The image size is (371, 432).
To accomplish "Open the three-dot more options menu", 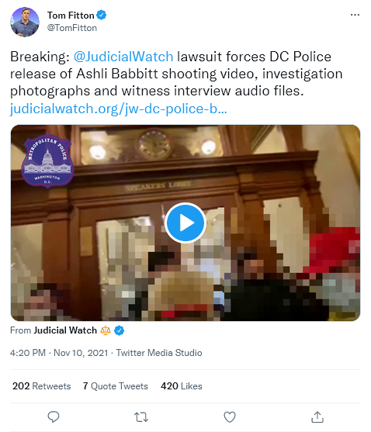I will (x=355, y=15).
